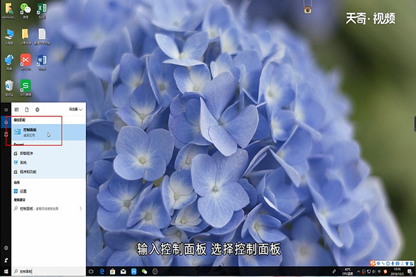This screenshot has width=416, height=277.
Task: Open the Recycle Bin on desktop
Action: point(9,88)
